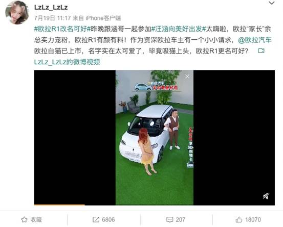This screenshot has height=227, width=283.
Task: Click the likes count 18070
Action: click(253, 220)
